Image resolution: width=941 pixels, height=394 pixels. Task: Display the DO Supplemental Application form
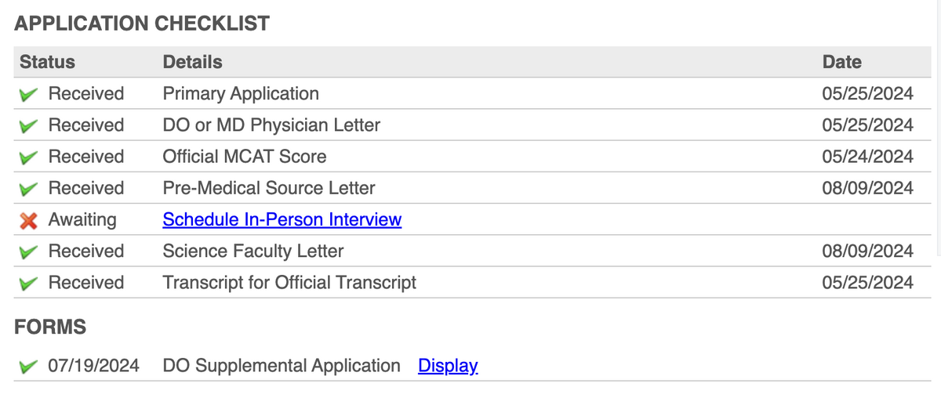(448, 366)
